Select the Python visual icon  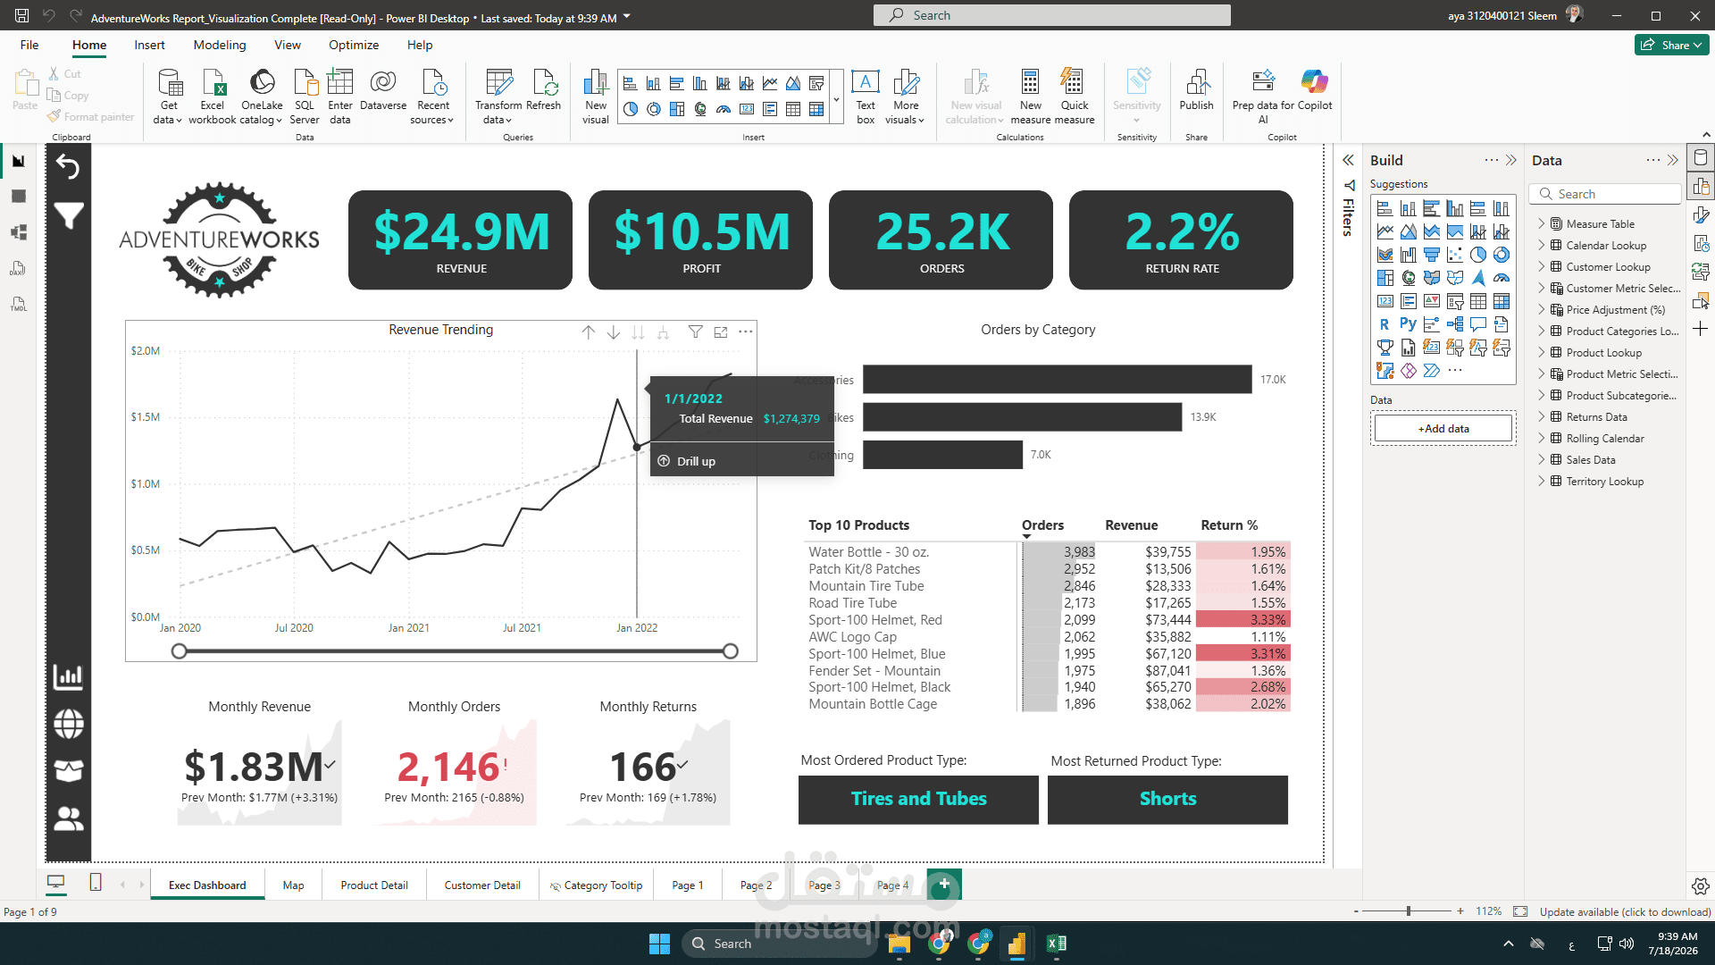tap(1409, 324)
